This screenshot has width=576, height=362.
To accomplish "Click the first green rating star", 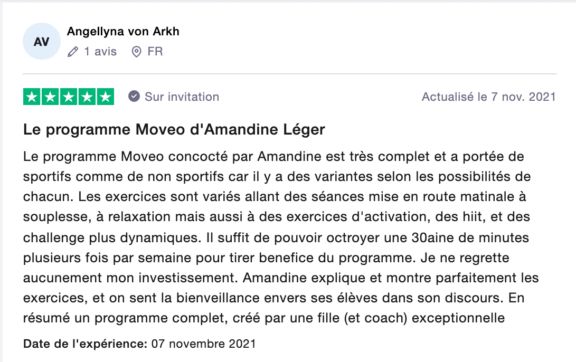I will (32, 97).
